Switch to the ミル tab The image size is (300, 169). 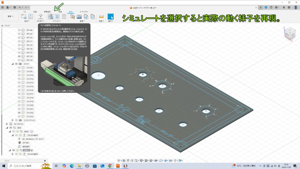point(25,12)
